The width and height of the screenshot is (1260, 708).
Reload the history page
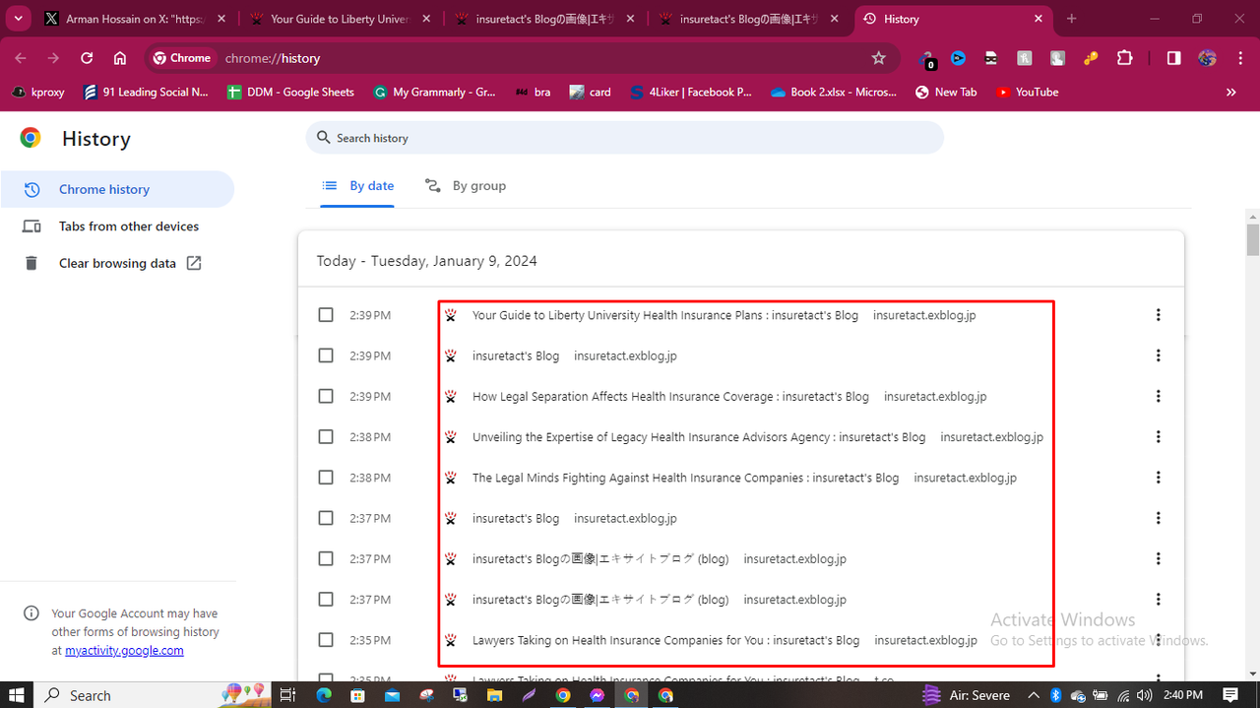(x=87, y=58)
